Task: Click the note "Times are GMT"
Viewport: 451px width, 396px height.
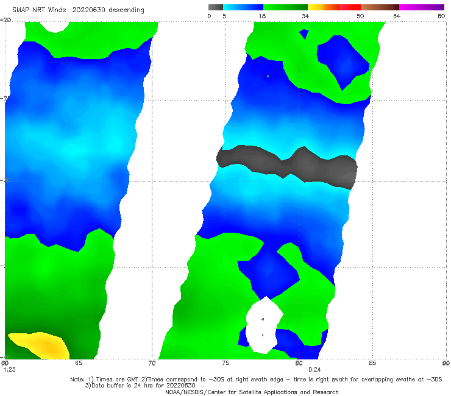Action: pos(116,380)
